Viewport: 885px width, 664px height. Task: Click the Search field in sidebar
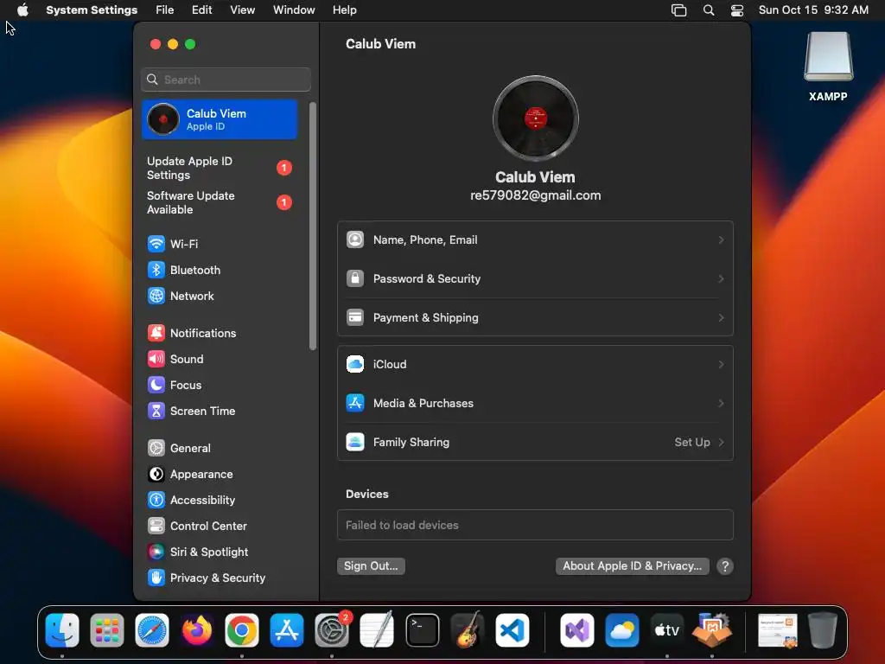(226, 80)
